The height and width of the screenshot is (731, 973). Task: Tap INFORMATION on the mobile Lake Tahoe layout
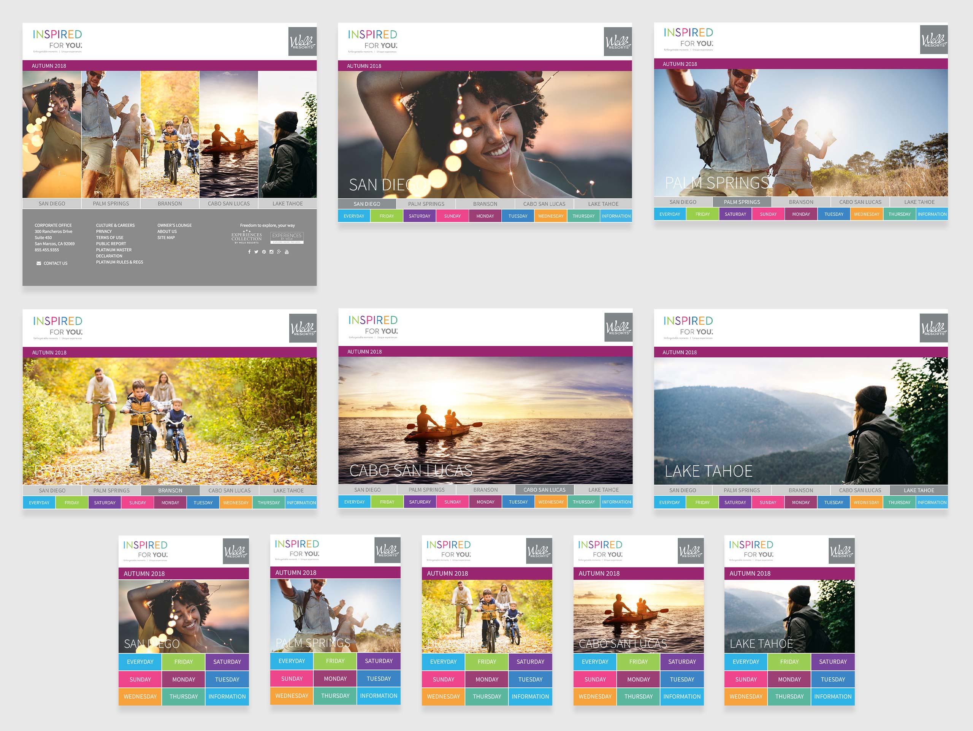pos(832,696)
